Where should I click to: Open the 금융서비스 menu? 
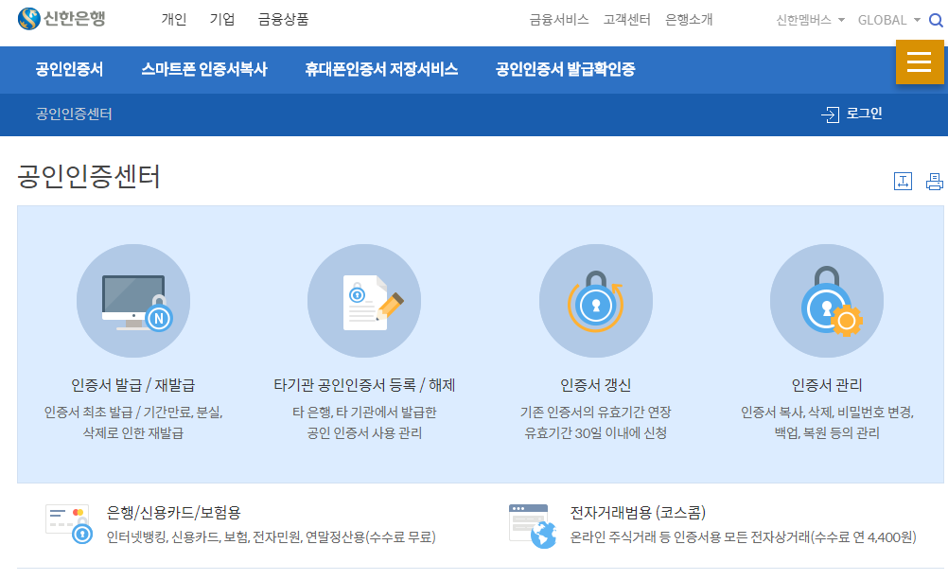(559, 19)
